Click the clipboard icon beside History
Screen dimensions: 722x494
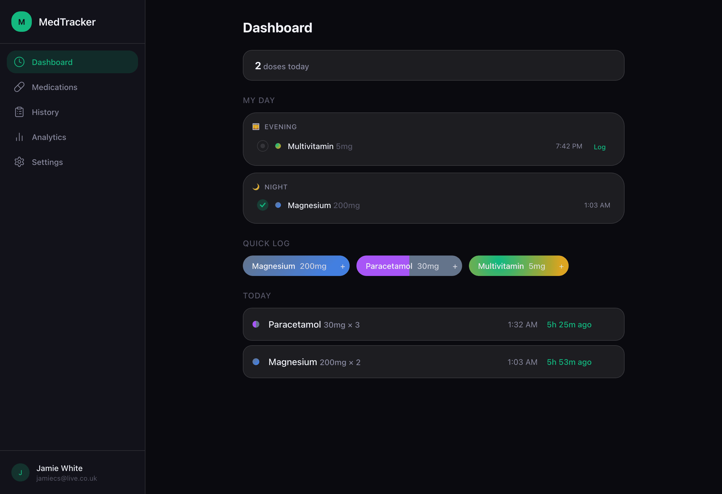point(19,112)
